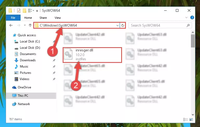Expand the address bar history dropdown
The image size is (200, 127).
pyautogui.click(x=118, y=26)
